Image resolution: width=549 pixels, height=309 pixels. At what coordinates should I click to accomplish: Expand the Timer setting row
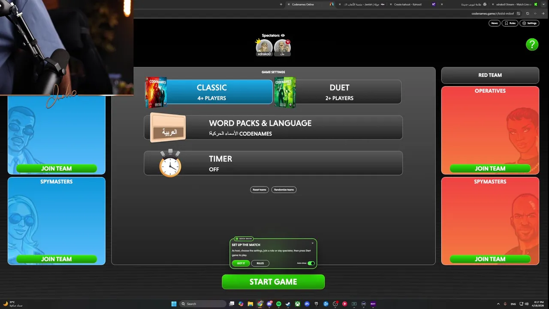(273, 163)
